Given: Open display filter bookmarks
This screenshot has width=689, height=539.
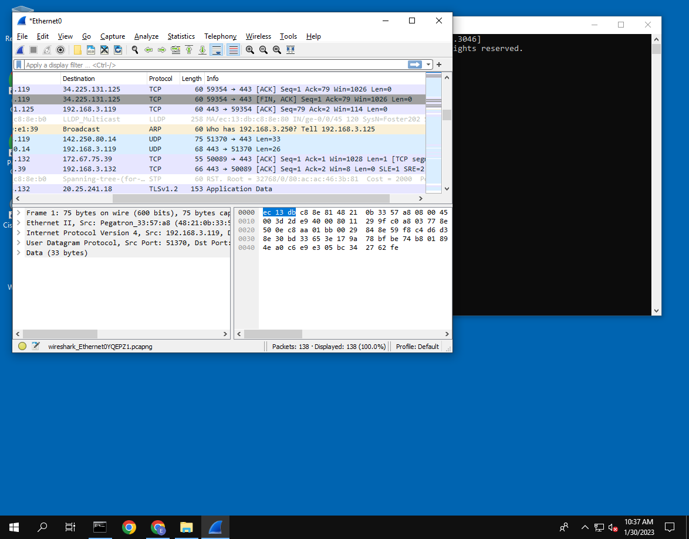Looking at the screenshot, I should point(19,65).
